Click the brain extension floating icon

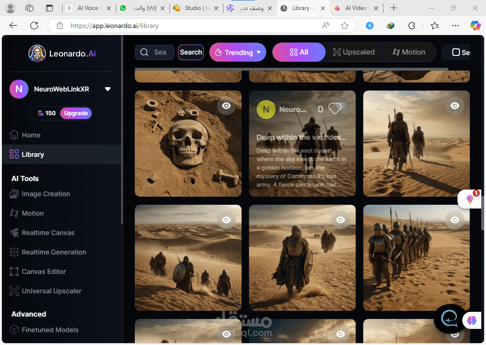[472, 320]
